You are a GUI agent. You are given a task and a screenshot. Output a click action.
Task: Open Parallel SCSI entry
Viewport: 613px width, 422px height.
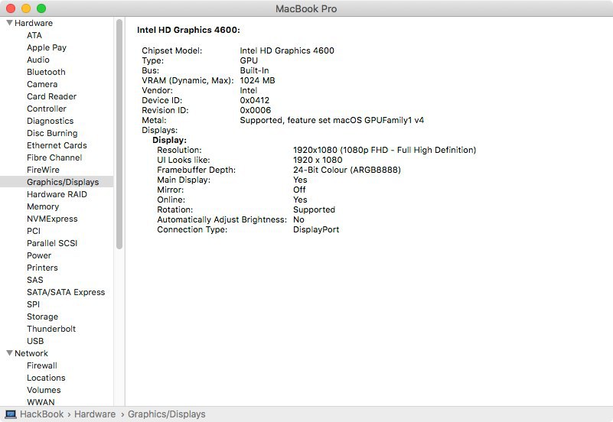coord(52,243)
